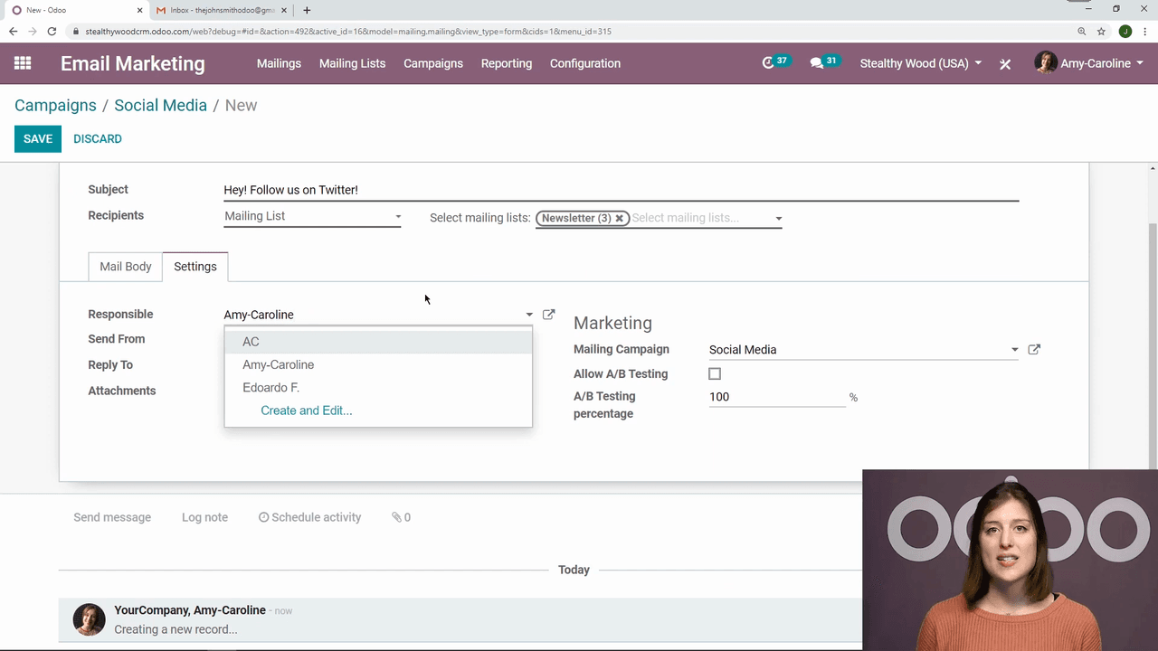Click the activities clock icon with 37 badge
1158x651 pixels.
tap(770, 63)
